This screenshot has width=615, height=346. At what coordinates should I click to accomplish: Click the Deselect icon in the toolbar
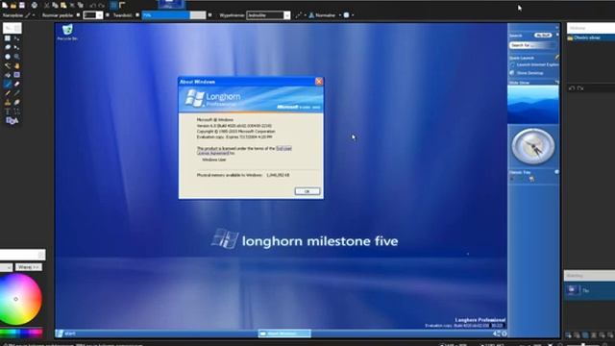tap(81, 5)
